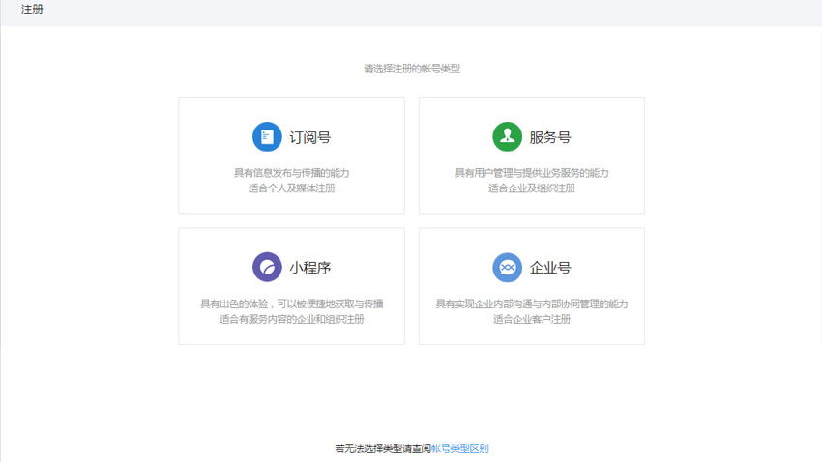Open the 帐号类型区别 link

point(460,448)
